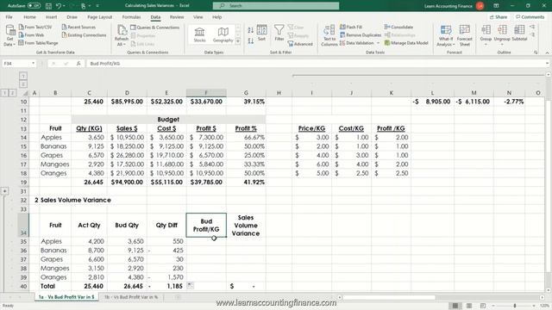Sort descending Z to A
The height and width of the screenshot is (310, 552).
(x=251, y=41)
